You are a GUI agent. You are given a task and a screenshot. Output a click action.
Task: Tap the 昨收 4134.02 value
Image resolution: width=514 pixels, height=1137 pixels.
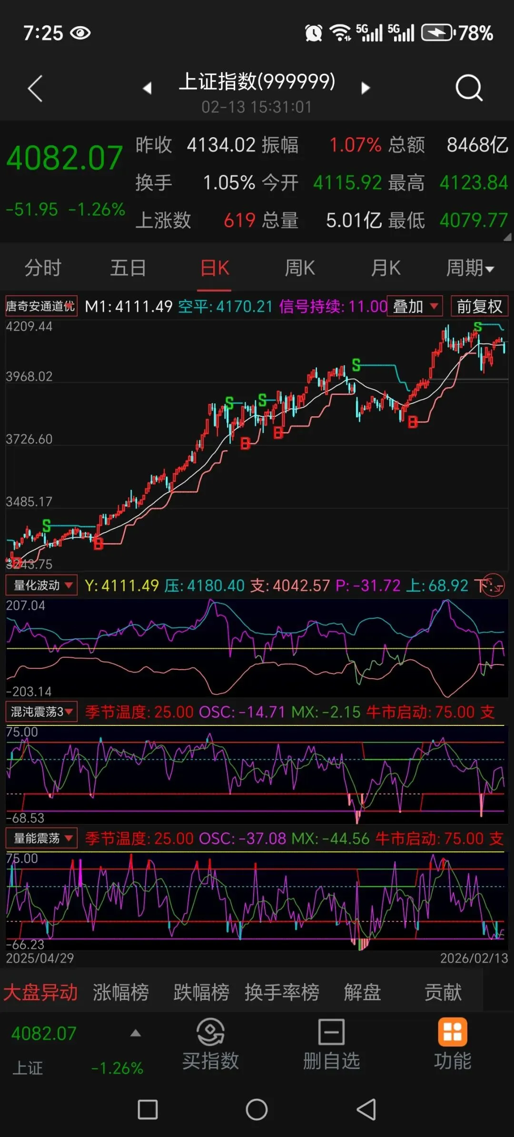[x=221, y=145]
